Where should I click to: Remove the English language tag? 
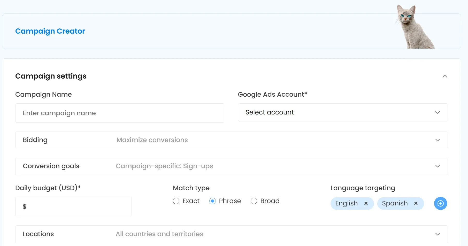pos(366,203)
